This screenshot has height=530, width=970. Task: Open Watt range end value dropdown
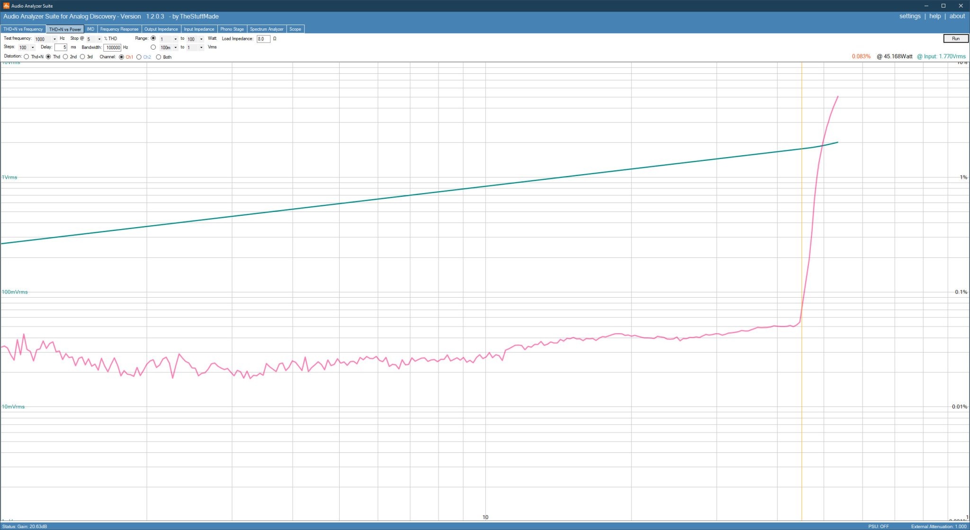click(201, 39)
